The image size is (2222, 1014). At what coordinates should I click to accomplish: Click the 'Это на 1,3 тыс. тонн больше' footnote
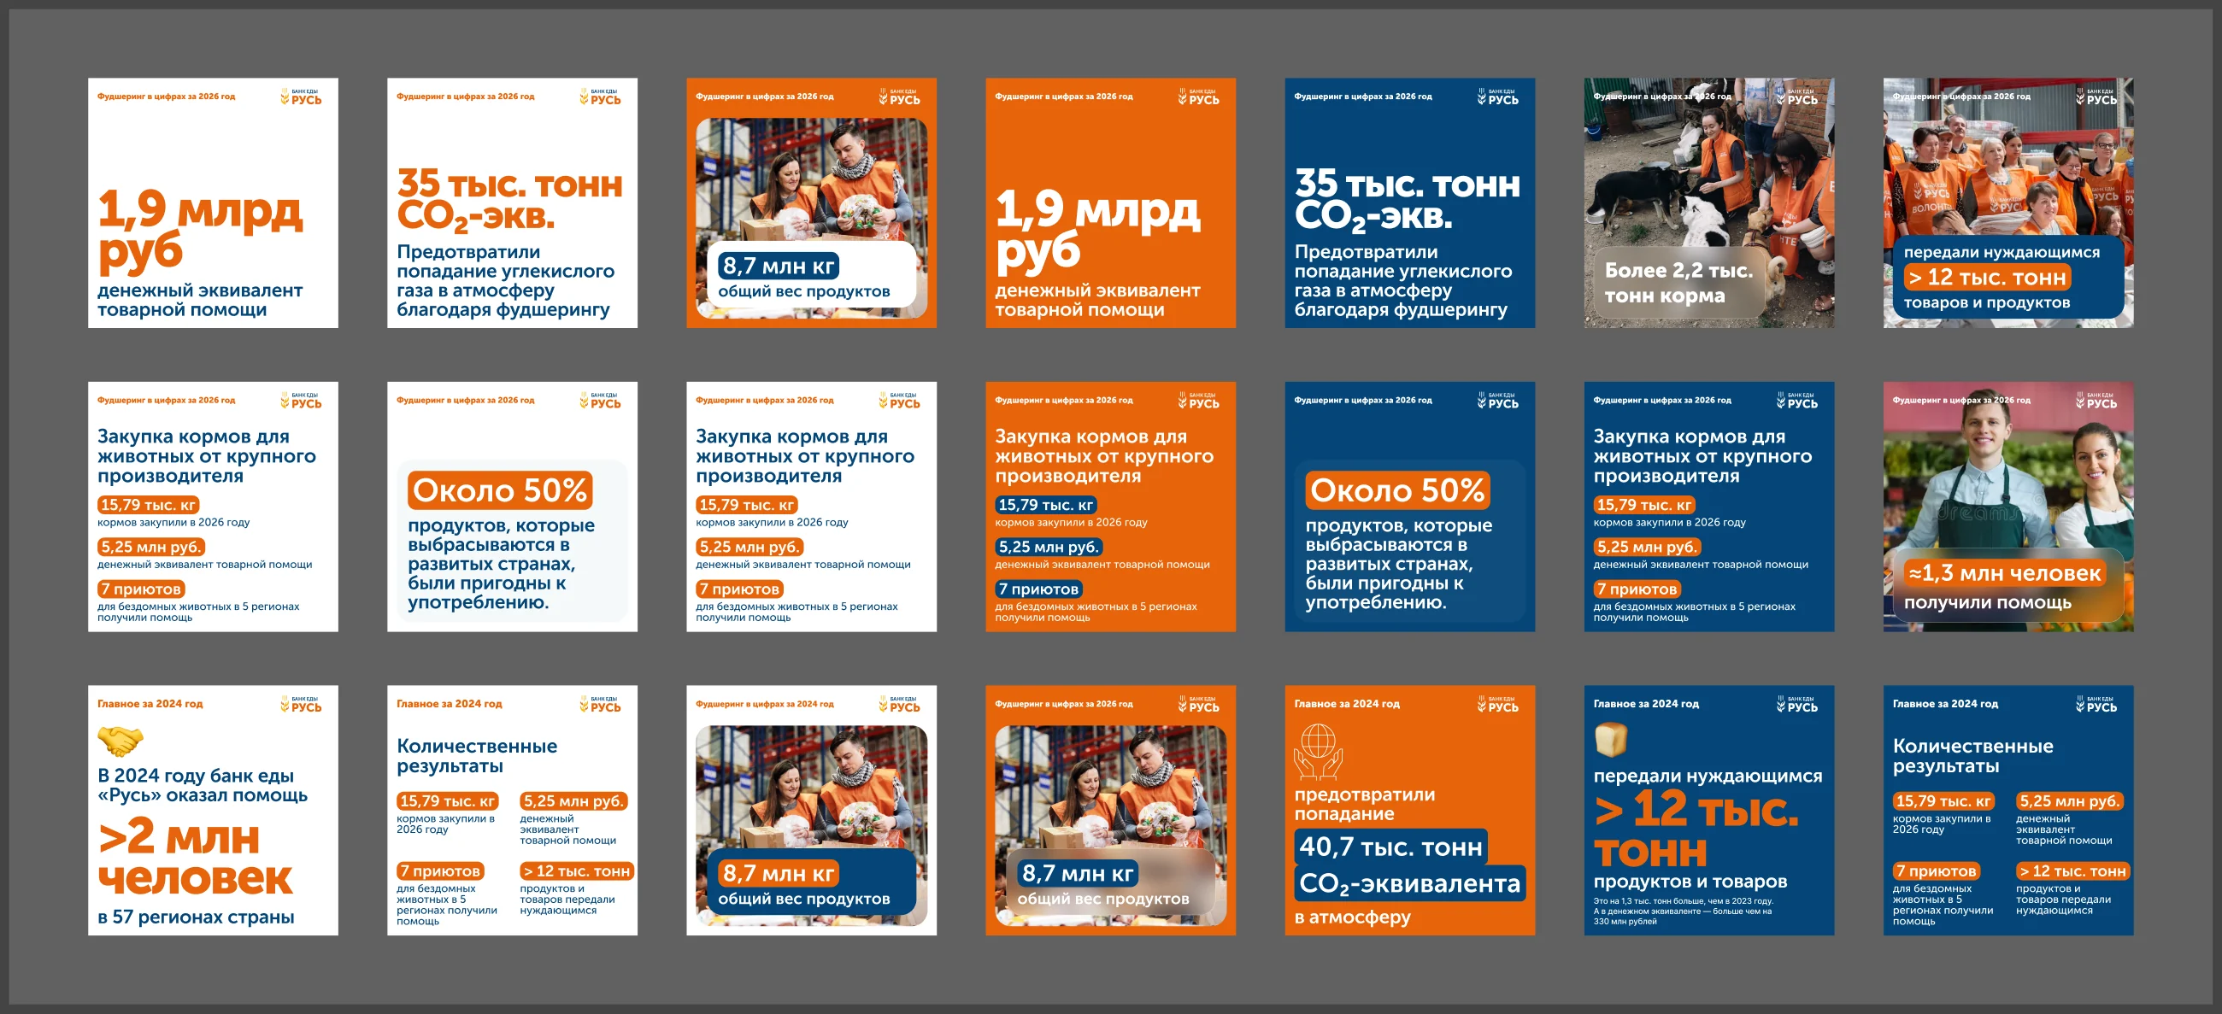pyautogui.click(x=1683, y=911)
